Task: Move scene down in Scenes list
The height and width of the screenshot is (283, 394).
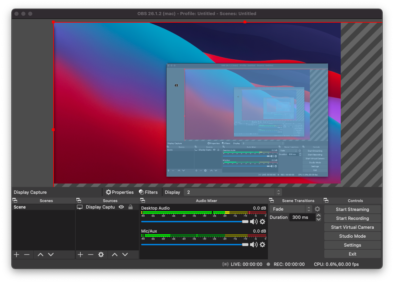Action: [x=51, y=255]
